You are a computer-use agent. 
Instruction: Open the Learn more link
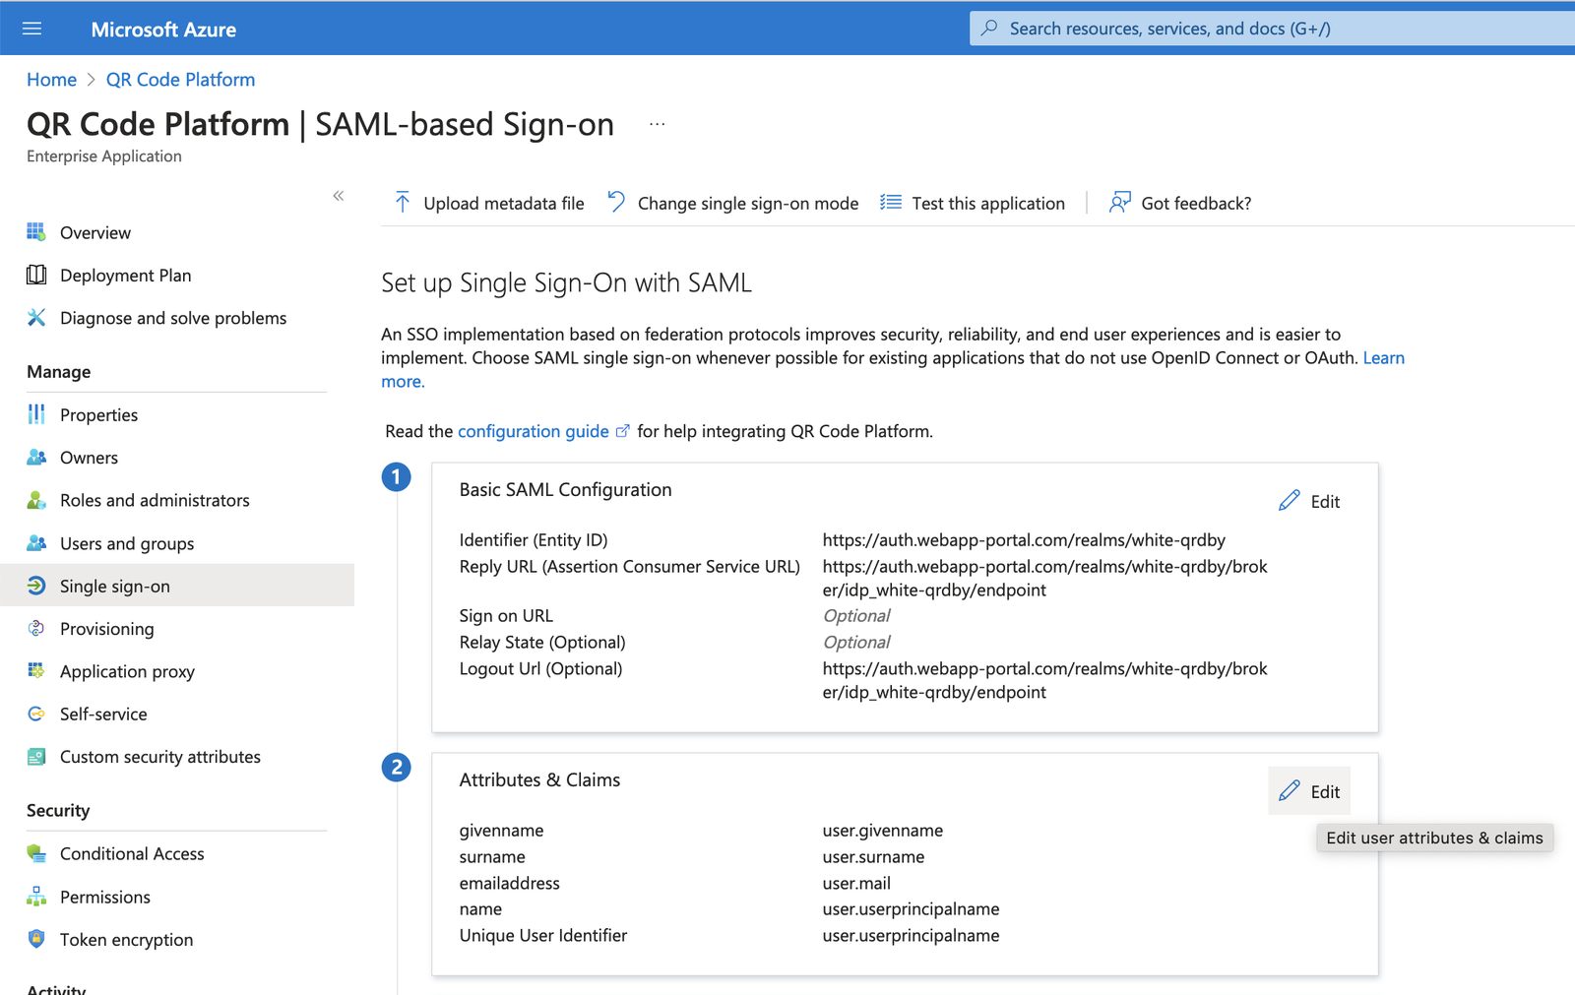[1383, 358]
